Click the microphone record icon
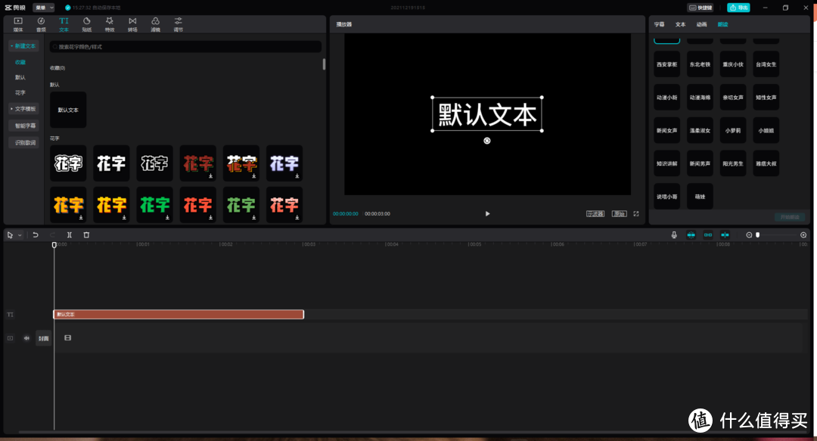The height and width of the screenshot is (441, 817). pos(674,235)
